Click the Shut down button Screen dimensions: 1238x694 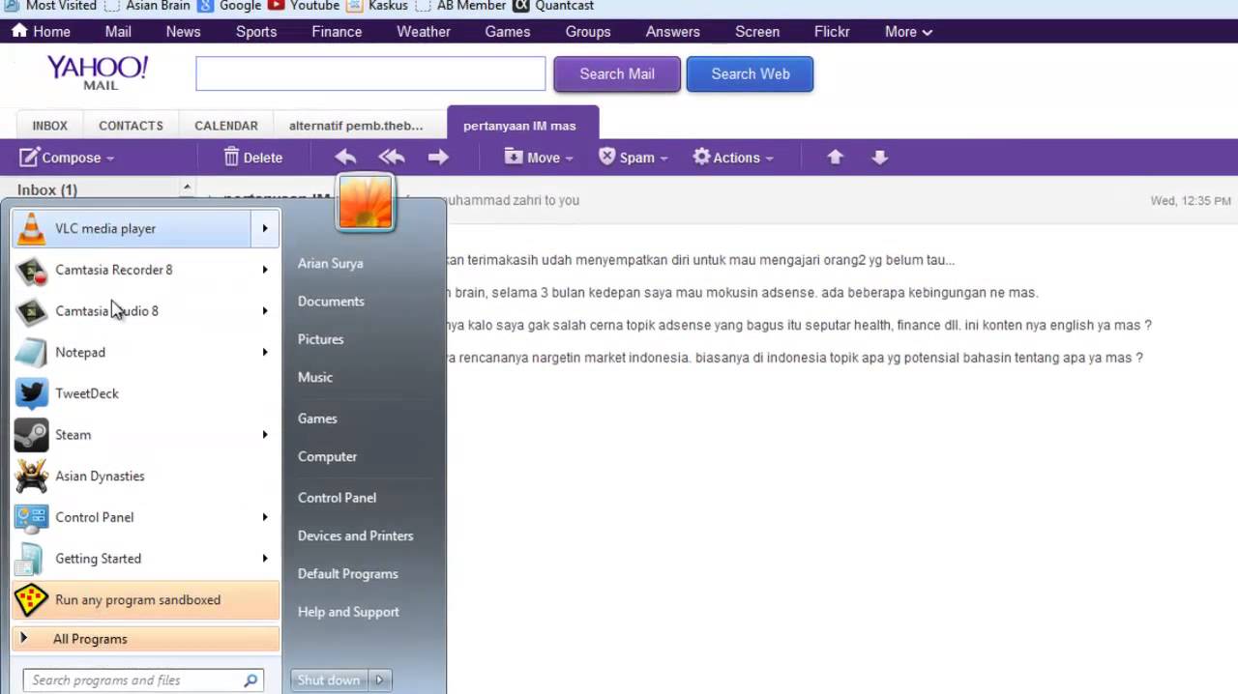329,680
